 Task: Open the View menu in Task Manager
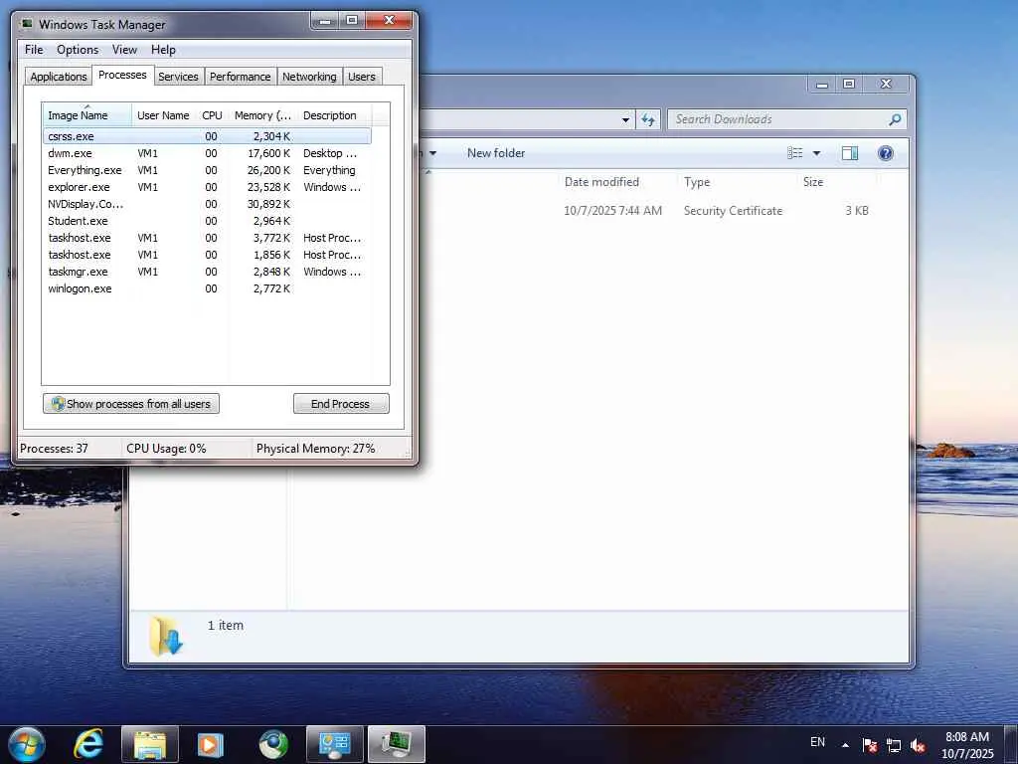click(124, 50)
